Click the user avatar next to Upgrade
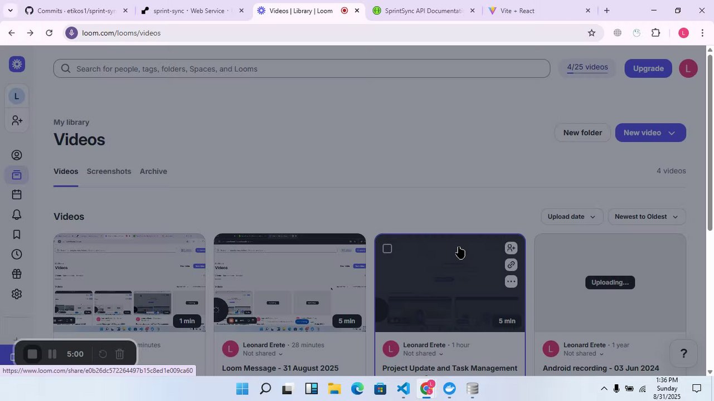 (x=688, y=69)
